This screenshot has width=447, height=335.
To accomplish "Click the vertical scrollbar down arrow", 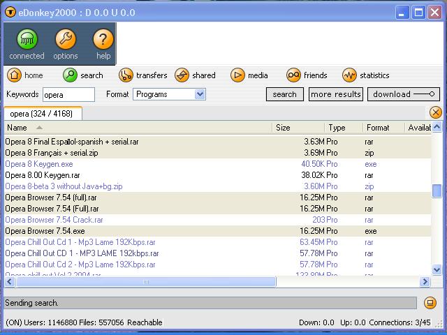I will pos(437,269).
